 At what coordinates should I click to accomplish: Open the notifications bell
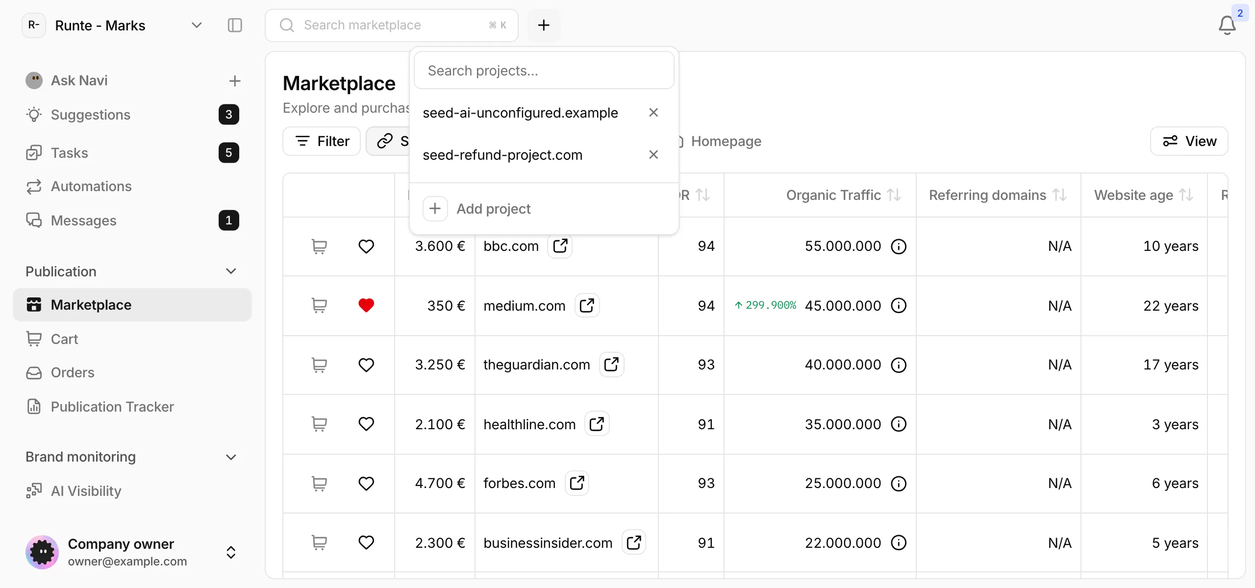tap(1227, 25)
